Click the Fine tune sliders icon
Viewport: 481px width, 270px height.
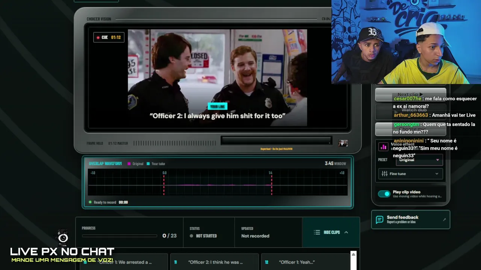[384, 174]
